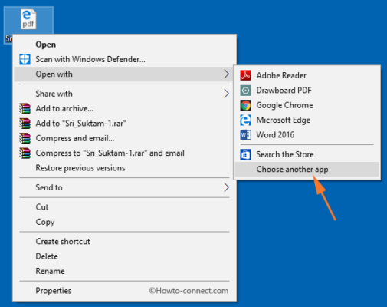Select Scan with Windows Defender
This screenshot has height=307, width=387.
(124, 59)
